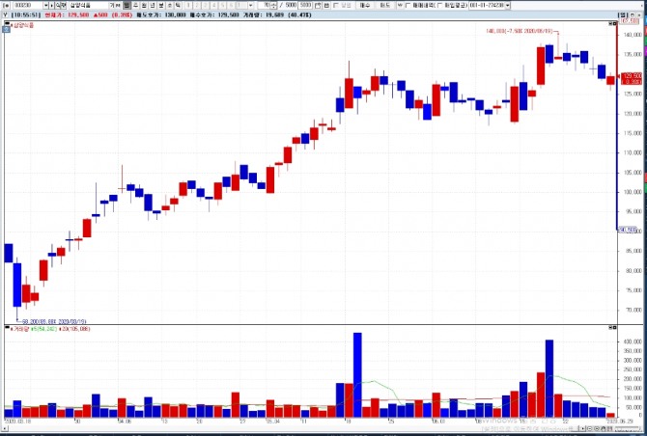Click the chart scroll-right arrow at the bottom
This screenshot has height=436, width=647.
[x=582, y=428]
